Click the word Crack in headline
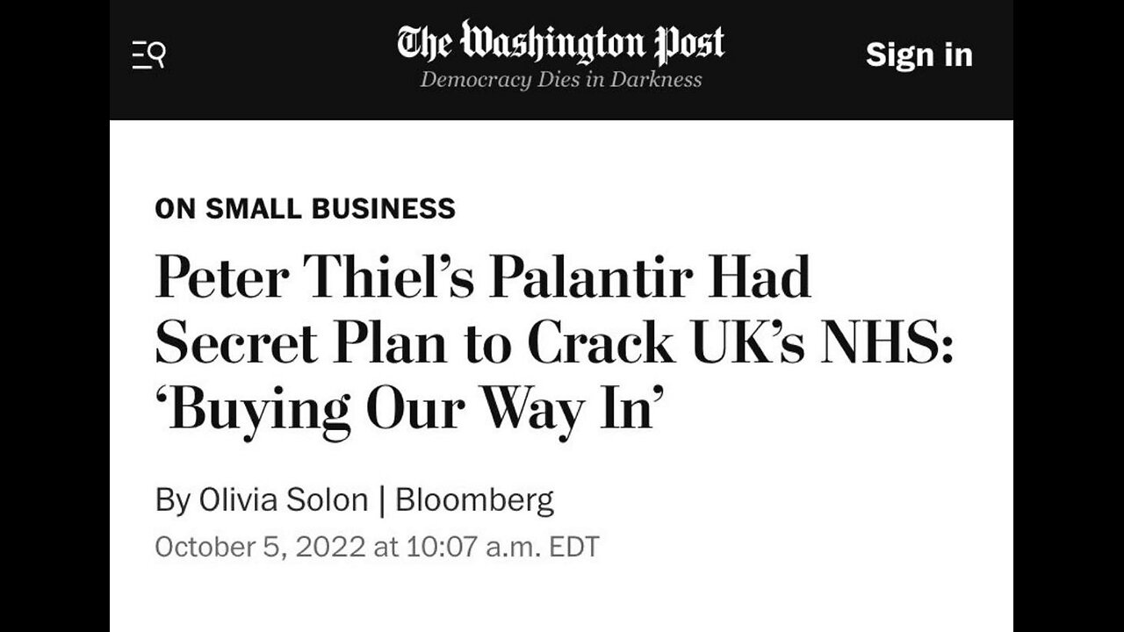The width and height of the screenshot is (1124, 632). click(x=600, y=344)
